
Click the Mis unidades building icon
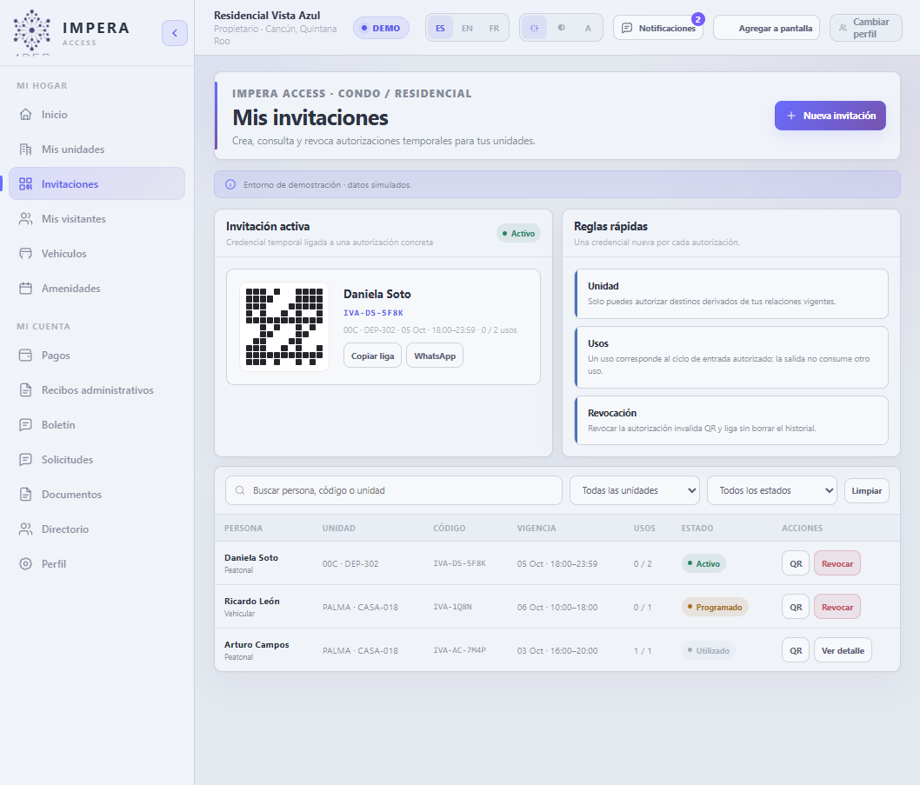pyautogui.click(x=26, y=149)
